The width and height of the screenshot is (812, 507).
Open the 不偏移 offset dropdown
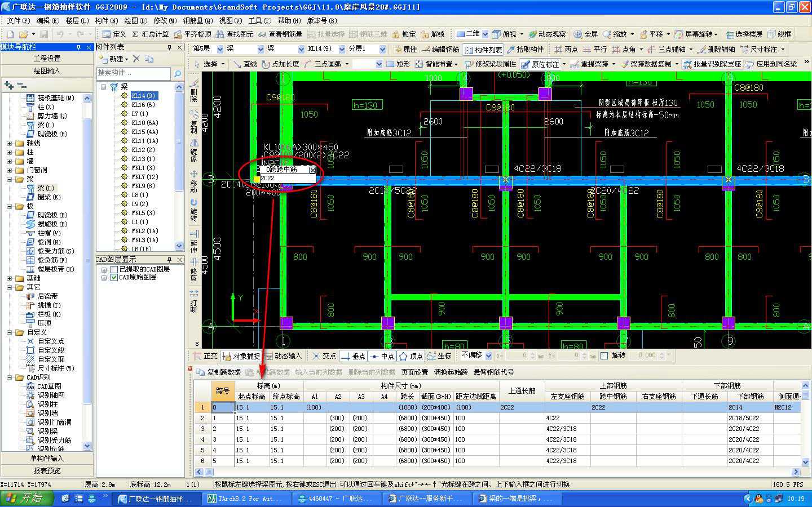[x=488, y=355]
